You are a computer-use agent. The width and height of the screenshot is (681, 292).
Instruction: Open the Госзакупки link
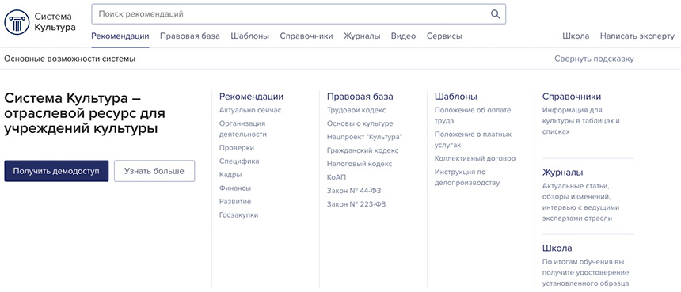(239, 215)
